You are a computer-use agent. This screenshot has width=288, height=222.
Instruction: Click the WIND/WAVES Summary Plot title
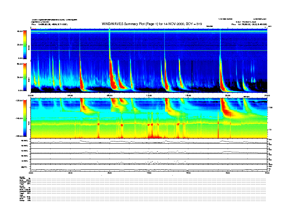pos(152,24)
